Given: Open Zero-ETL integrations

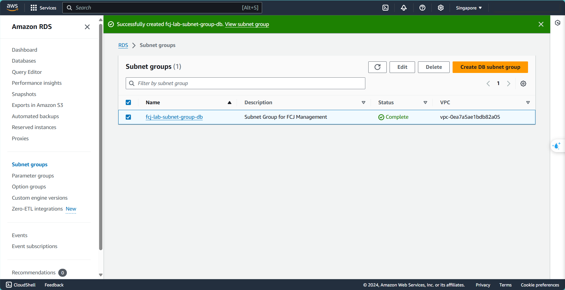Looking at the screenshot, I should [37, 209].
